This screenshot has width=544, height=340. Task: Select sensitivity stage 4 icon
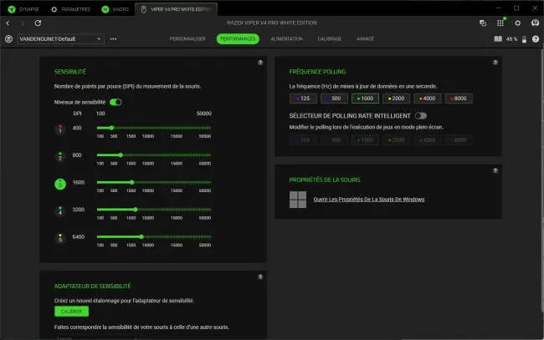(60, 211)
